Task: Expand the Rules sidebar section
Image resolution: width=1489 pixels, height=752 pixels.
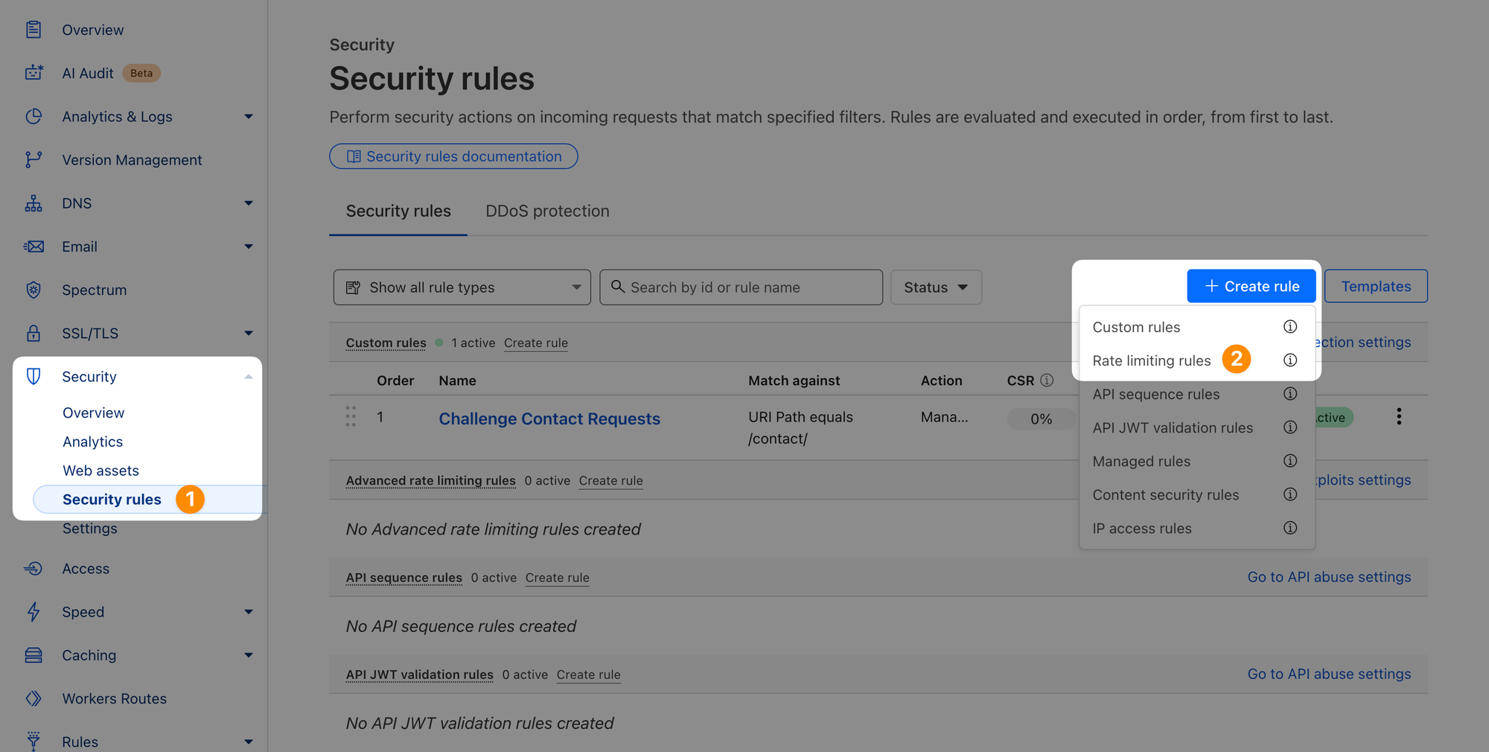Action: pos(249,742)
